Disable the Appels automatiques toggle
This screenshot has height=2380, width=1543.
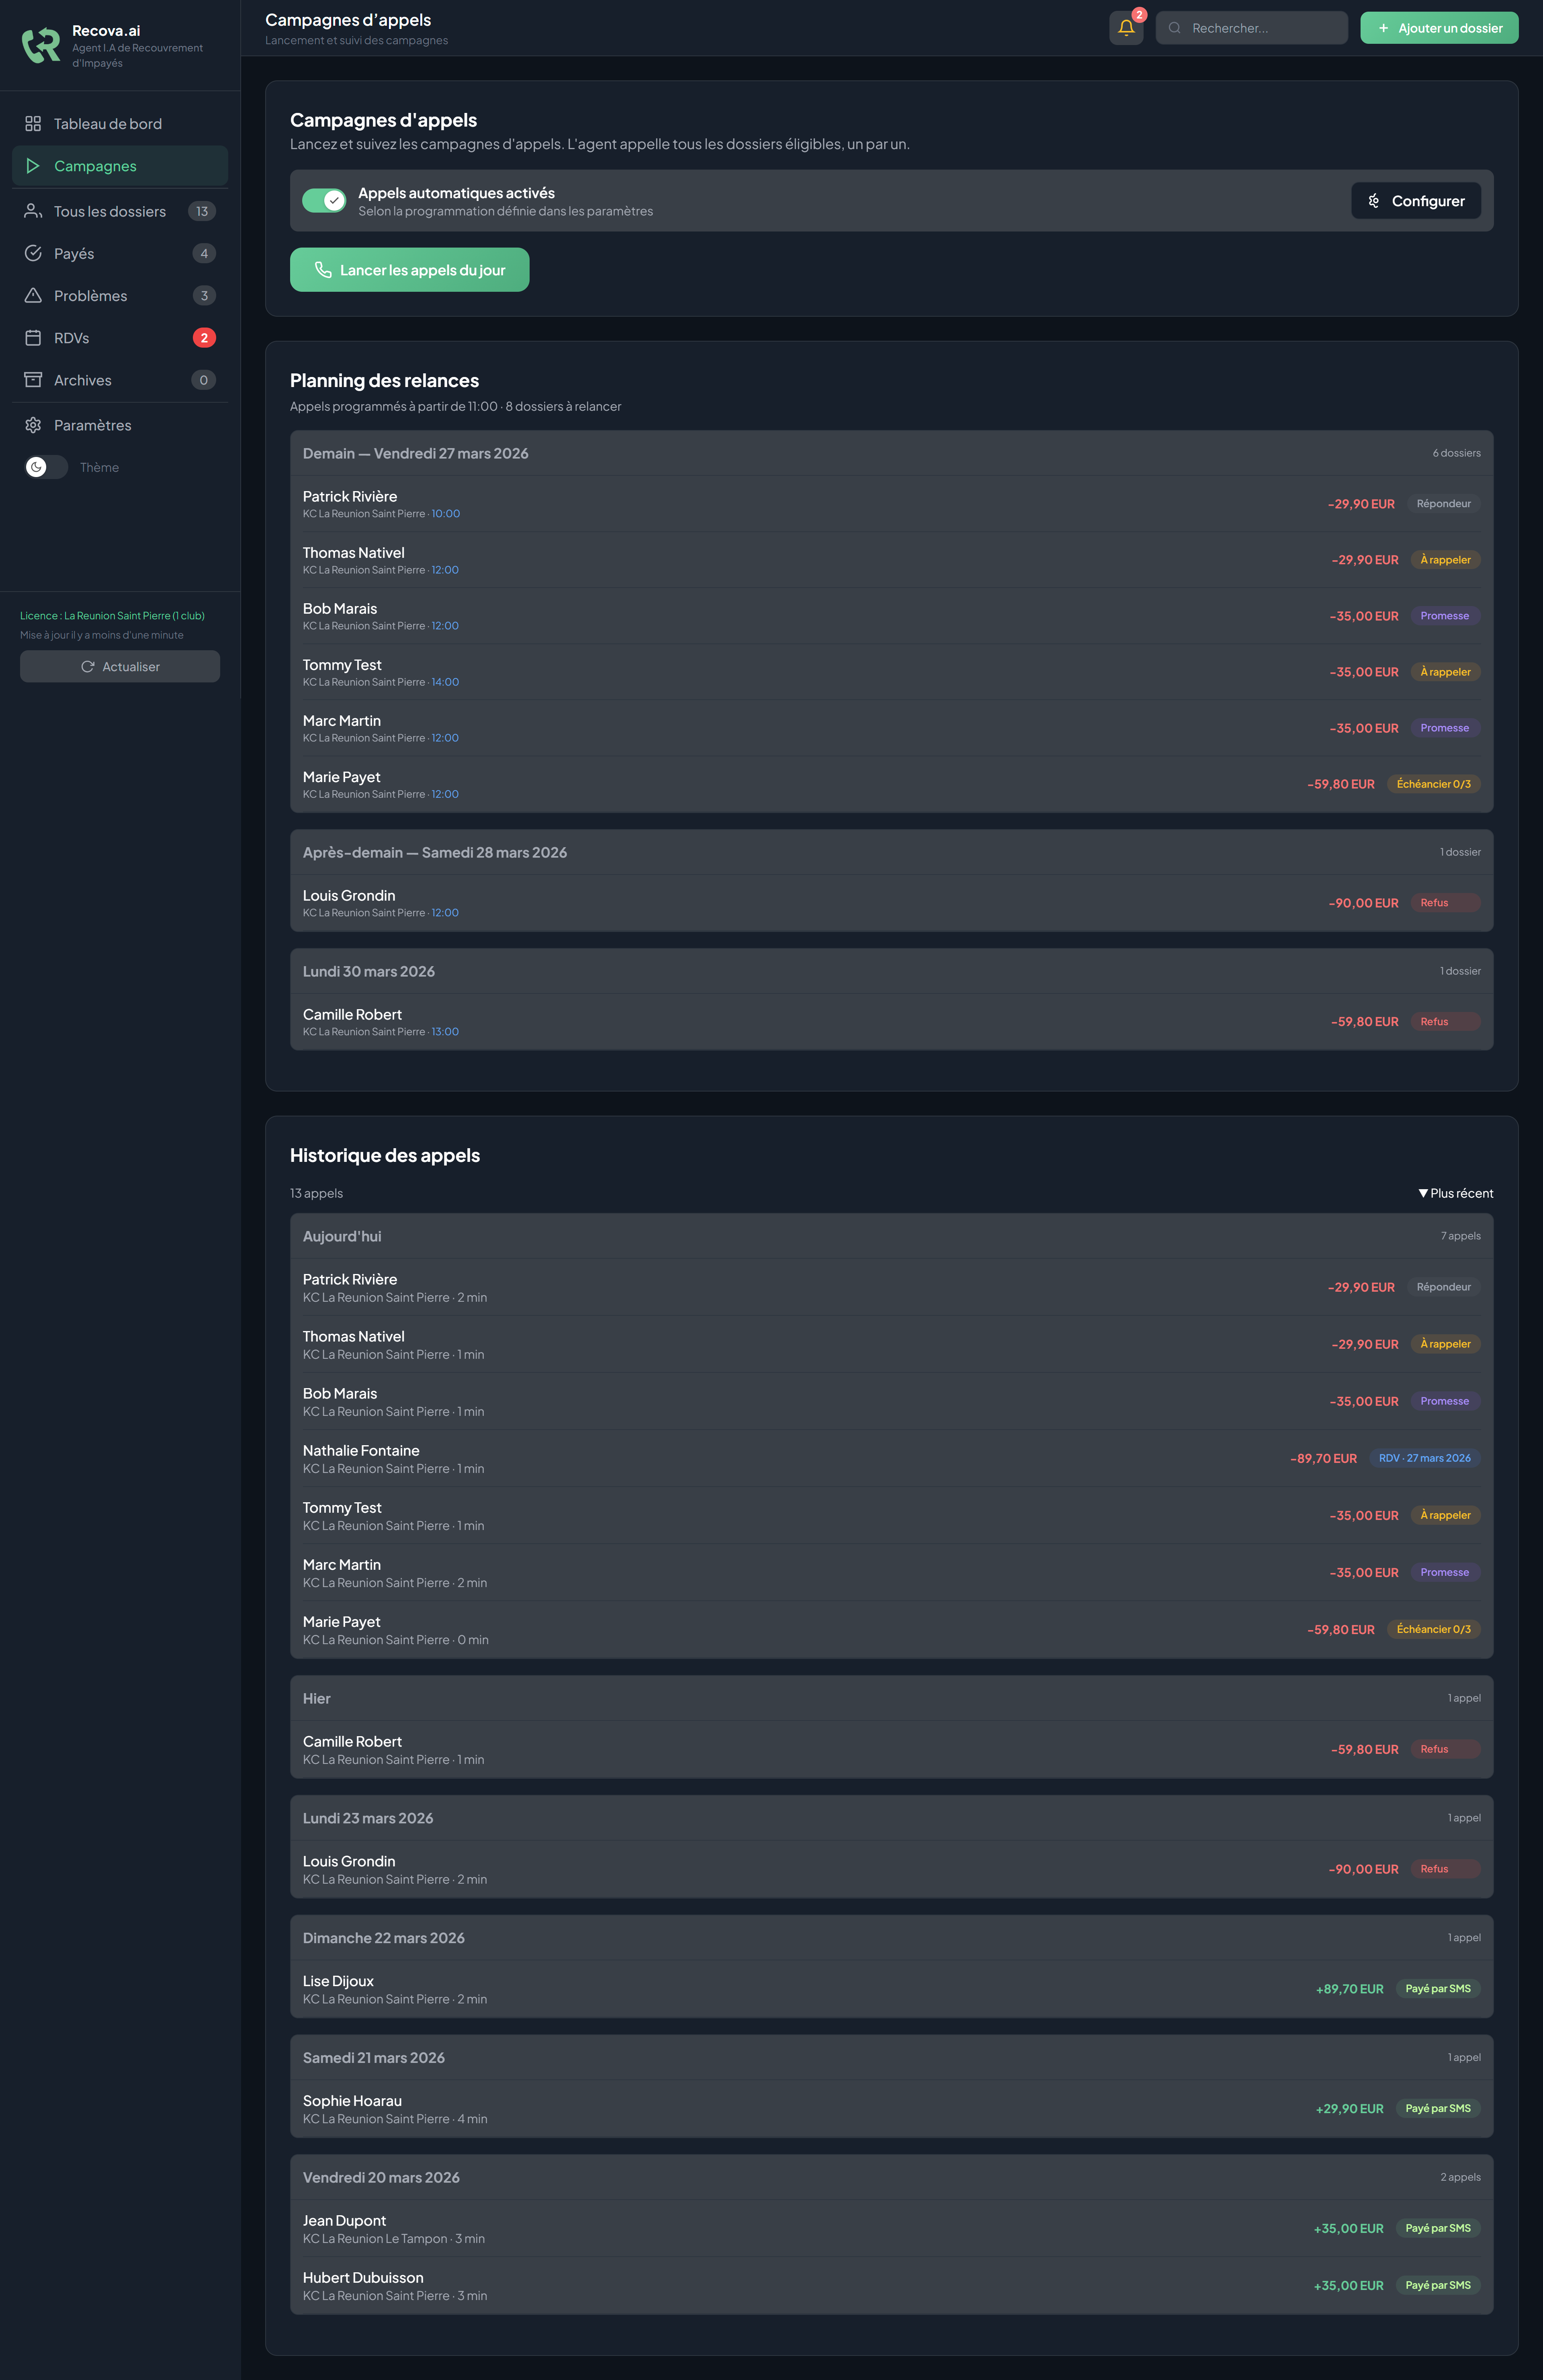(324, 201)
